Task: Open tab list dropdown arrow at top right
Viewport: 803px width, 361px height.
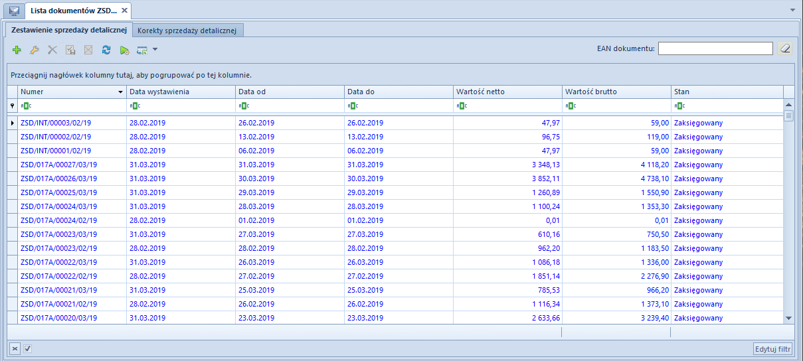Action: coord(792,11)
